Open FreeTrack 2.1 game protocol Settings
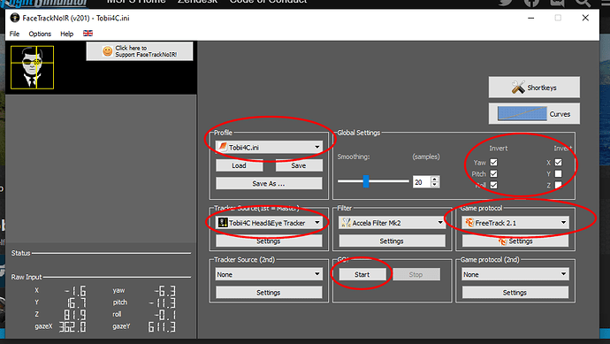Image resolution: width=610 pixels, height=344 pixels. point(515,241)
